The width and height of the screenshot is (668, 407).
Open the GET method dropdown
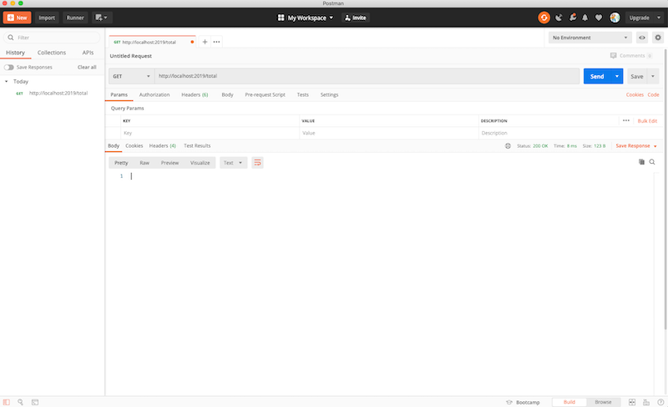click(x=131, y=76)
